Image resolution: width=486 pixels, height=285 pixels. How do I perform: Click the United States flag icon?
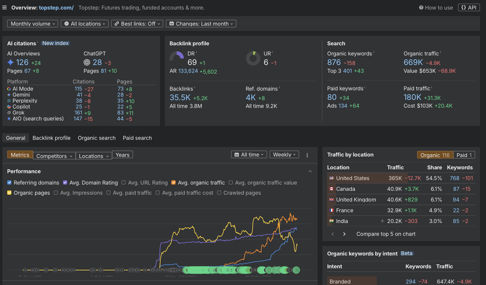(x=331, y=178)
